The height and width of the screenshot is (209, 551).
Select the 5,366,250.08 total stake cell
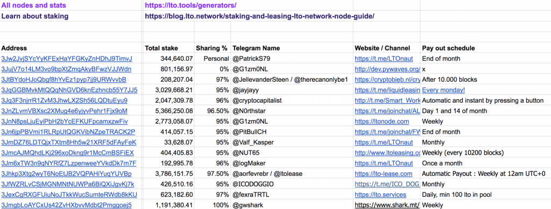[168, 111]
